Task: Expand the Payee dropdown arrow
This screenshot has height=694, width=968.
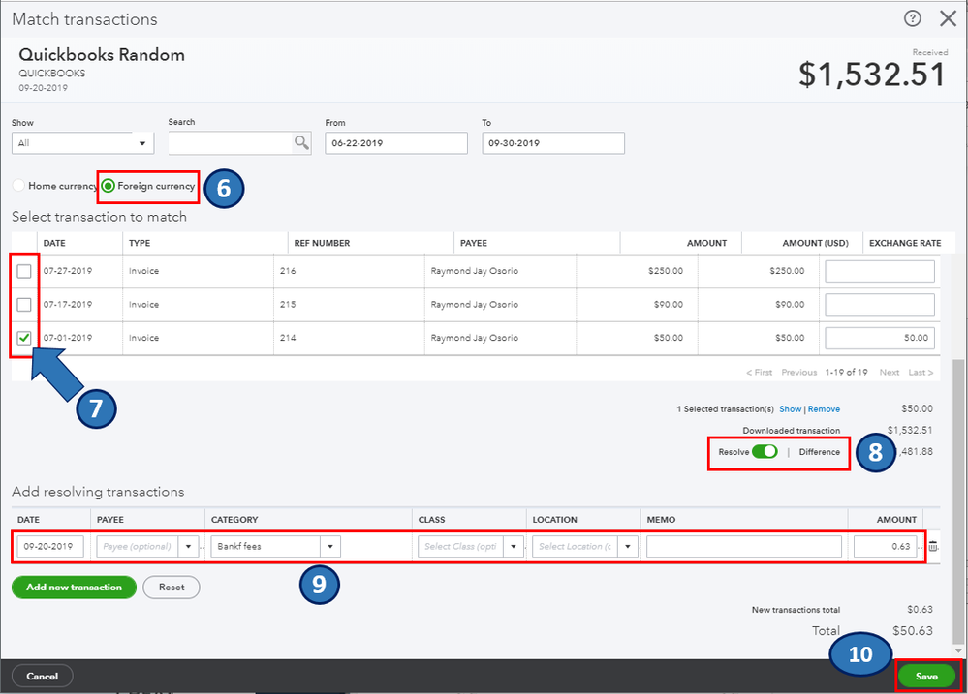Action: [188, 546]
